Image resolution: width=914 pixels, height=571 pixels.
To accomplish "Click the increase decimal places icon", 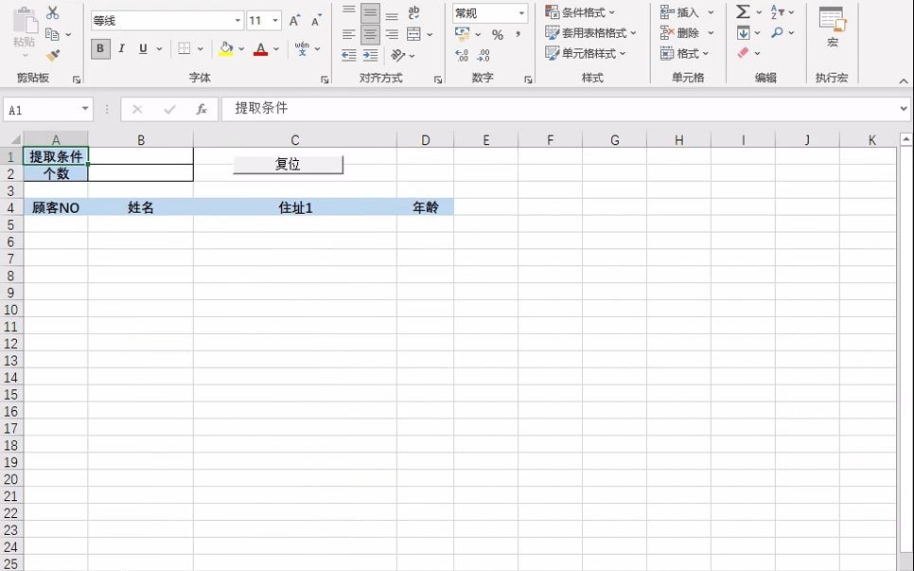I will coord(461,56).
